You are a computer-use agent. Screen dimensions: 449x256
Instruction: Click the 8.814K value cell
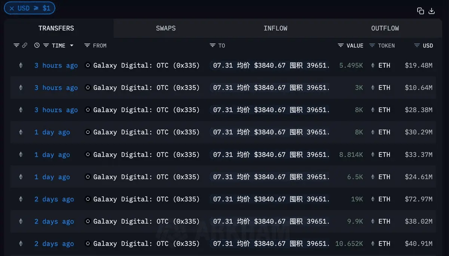[x=351, y=154]
